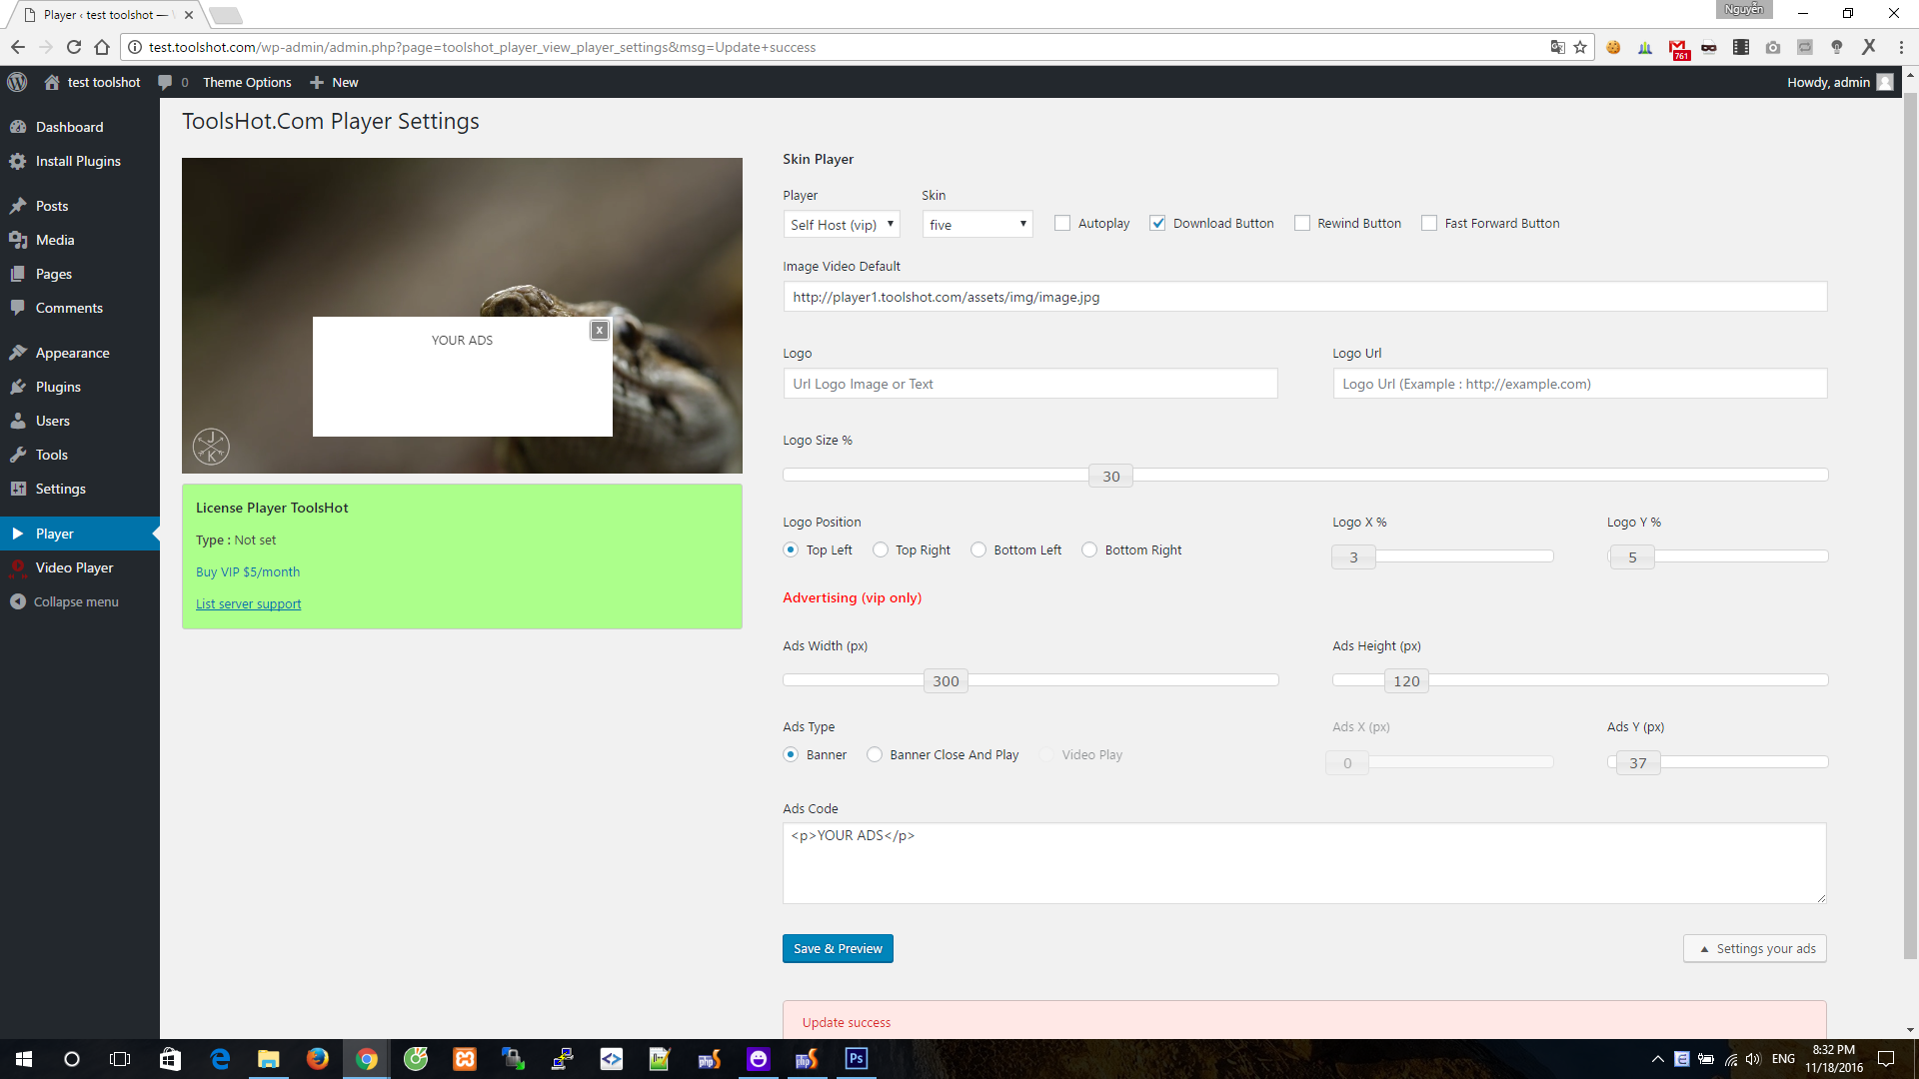Uncheck the Download Button checkbox
Screen dimensions: 1919x1079
(1157, 224)
